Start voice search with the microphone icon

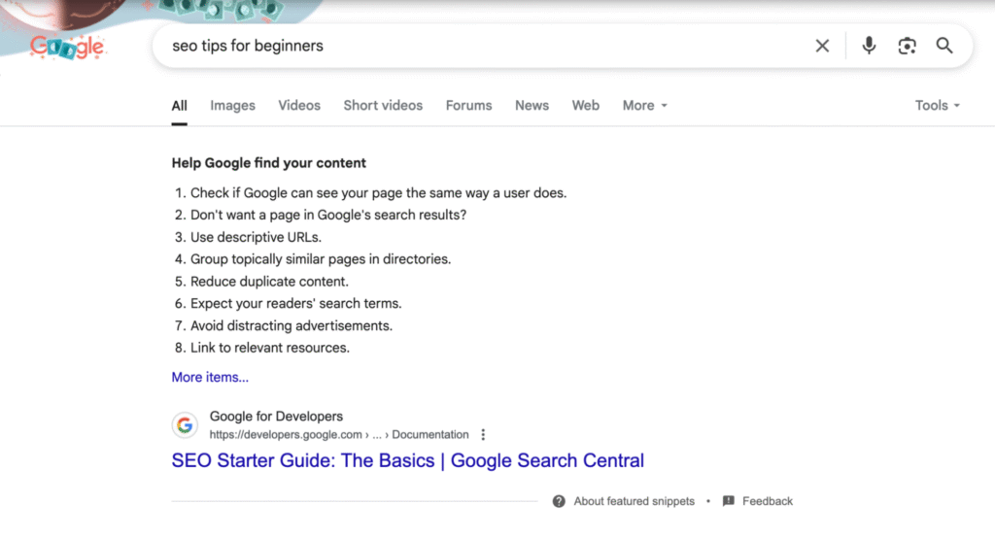pyautogui.click(x=870, y=46)
